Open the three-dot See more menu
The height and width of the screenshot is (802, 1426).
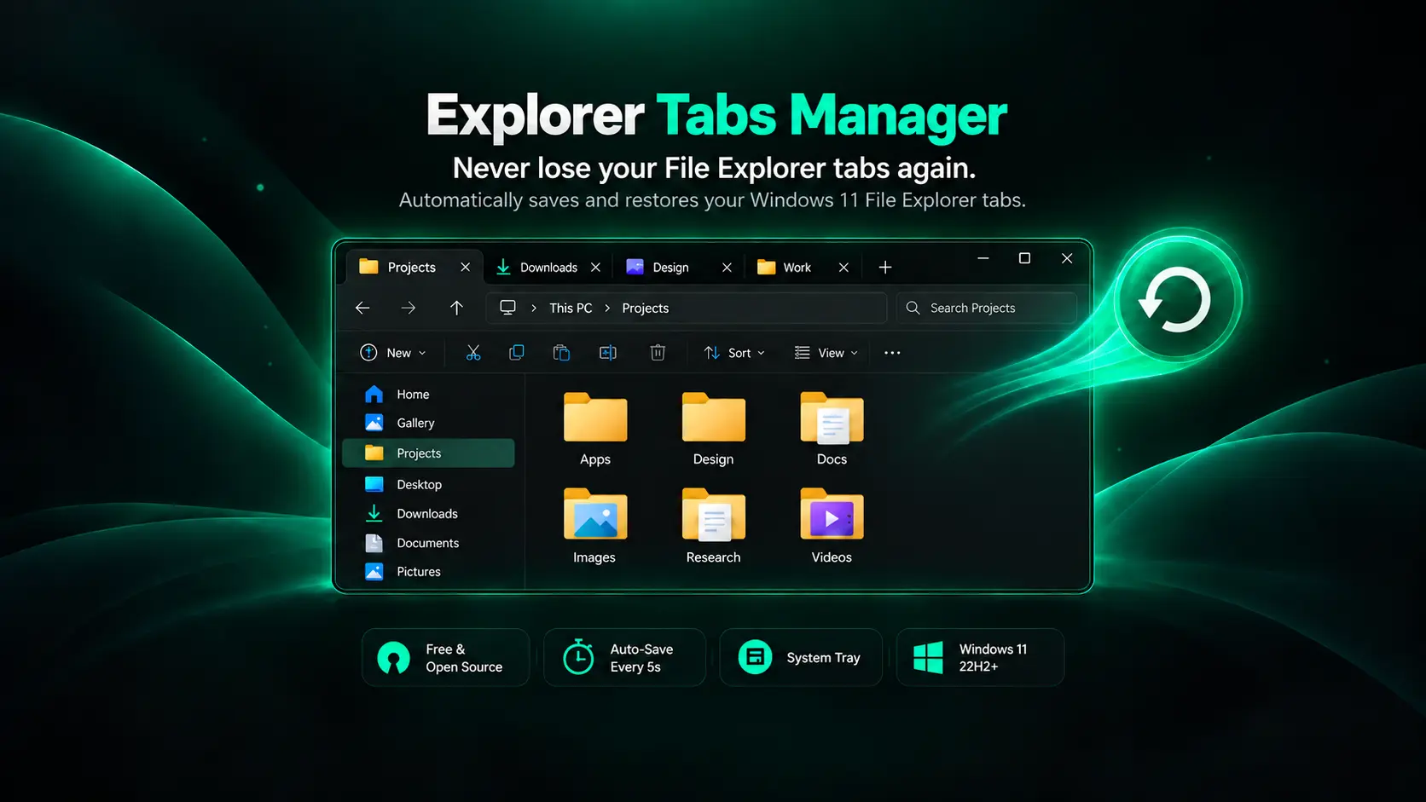pyautogui.click(x=892, y=353)
